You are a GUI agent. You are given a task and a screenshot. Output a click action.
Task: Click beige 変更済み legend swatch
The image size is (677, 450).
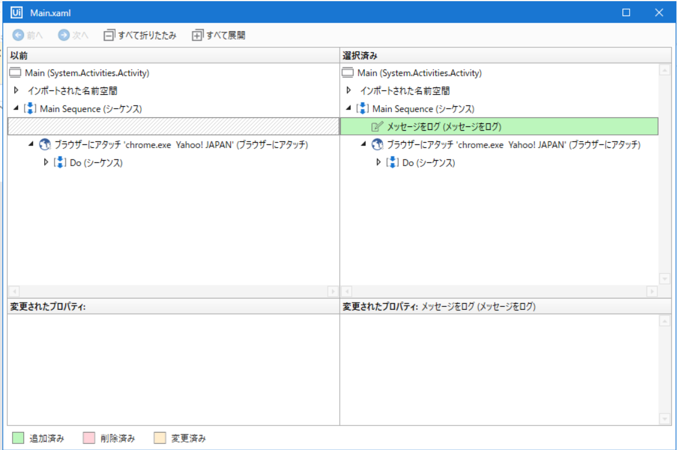coord(160,438)
